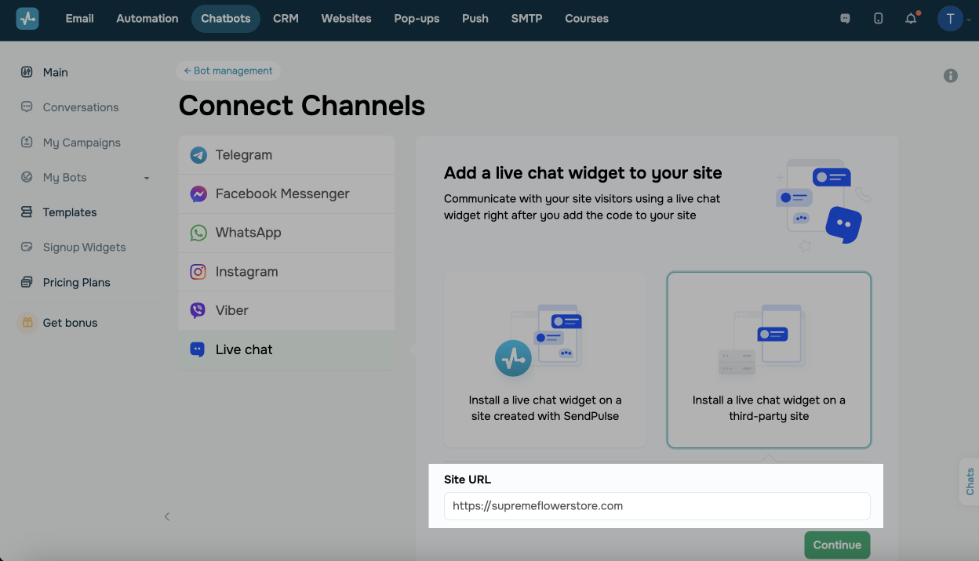The width and height of the screenshot is (979, 561).
Task: Open the Automation tab
Action: coord(147,18)
